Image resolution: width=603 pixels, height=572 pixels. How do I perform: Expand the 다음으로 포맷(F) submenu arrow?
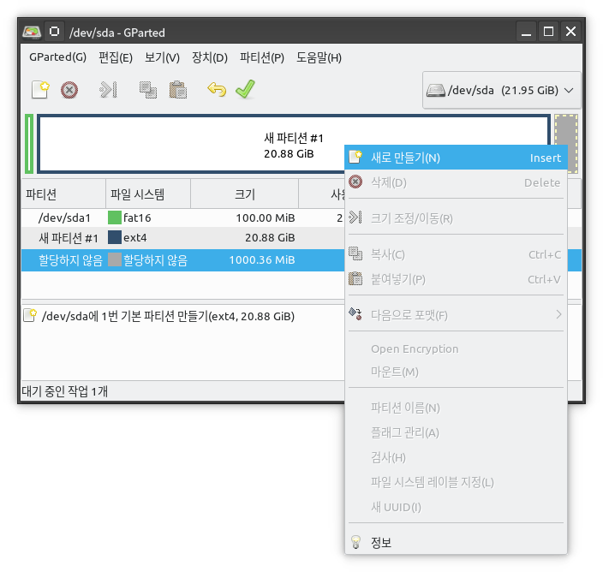coord(558,315)
